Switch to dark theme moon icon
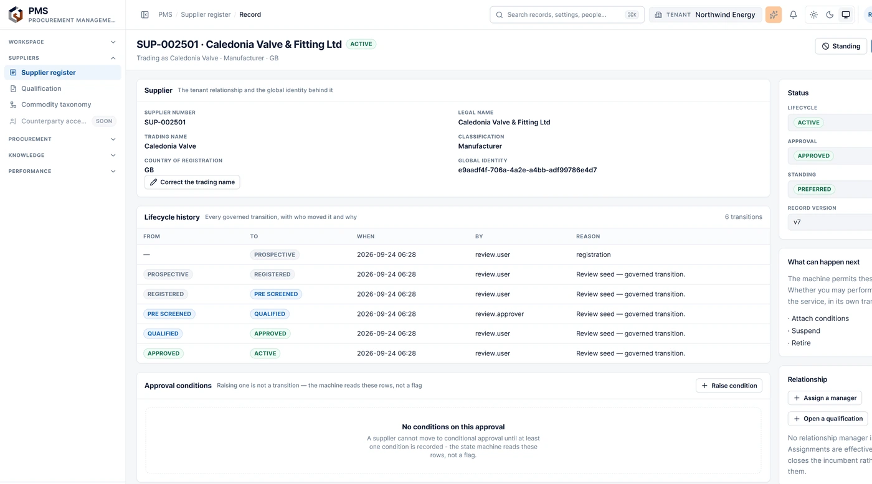 [x=830, y=14]
